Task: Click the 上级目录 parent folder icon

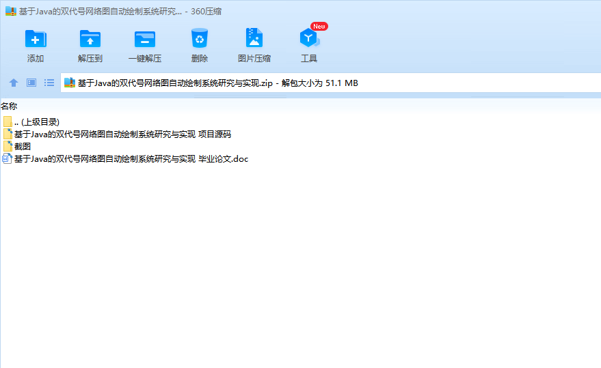Action: pos(8,122)
